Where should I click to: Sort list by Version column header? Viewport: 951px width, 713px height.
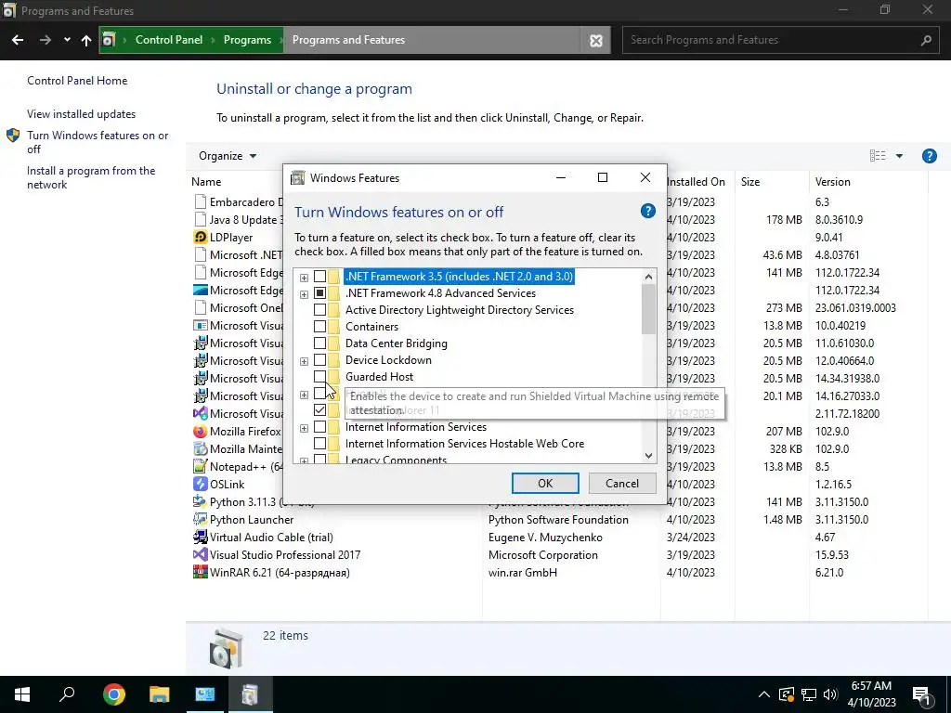coord(833,182)
